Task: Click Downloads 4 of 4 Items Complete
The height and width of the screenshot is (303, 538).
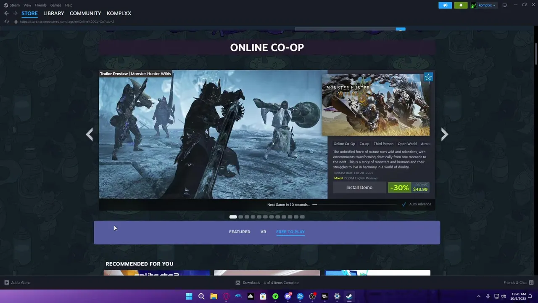Action: click(271, 283)
